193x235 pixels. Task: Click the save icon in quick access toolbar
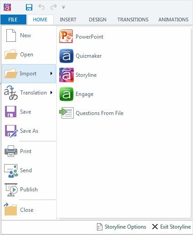[x=29, y=7]
